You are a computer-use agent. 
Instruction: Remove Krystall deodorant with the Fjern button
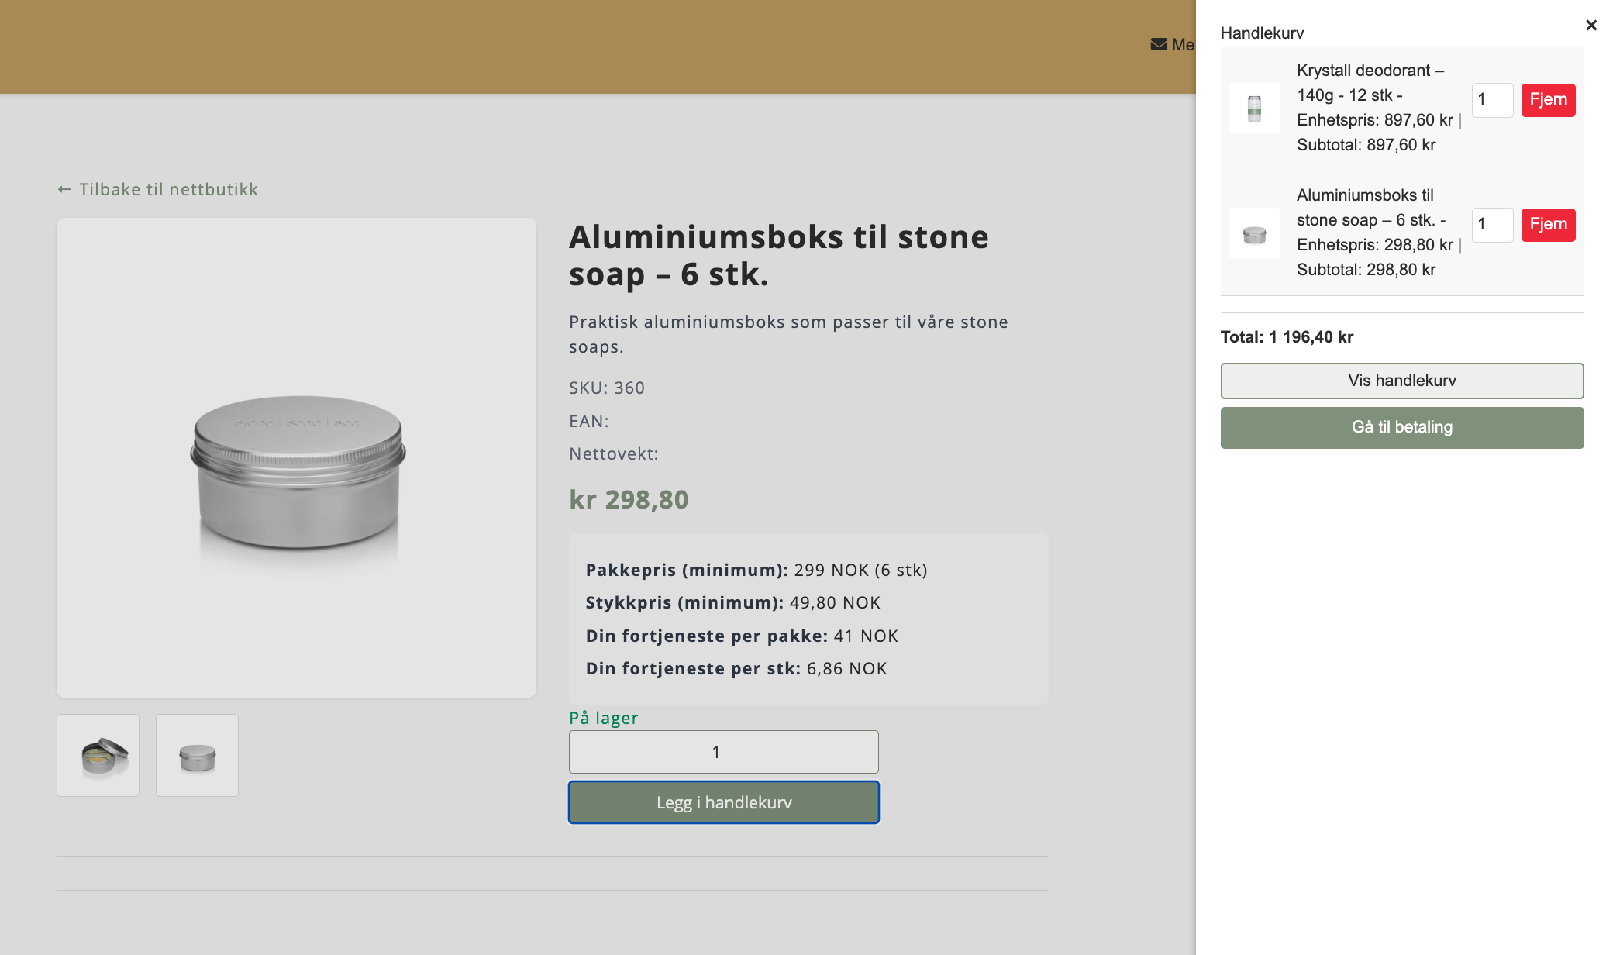pos(1548,100)
